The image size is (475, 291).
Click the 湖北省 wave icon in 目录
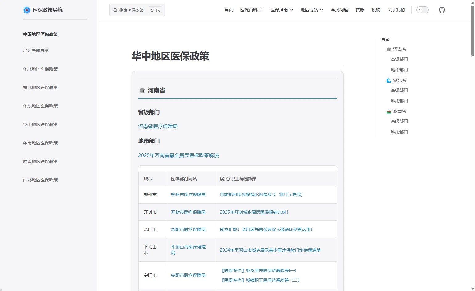pyautogui.click(x=389, y=81)
